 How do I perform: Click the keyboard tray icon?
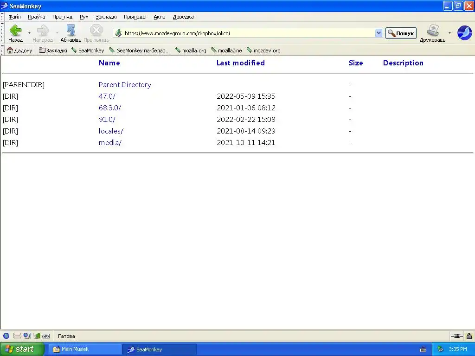click(x=423, y=350)
